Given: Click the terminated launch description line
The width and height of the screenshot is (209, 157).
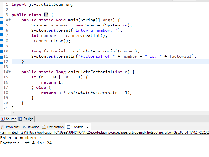Looking at the screenshot, I should coord(105,132).
